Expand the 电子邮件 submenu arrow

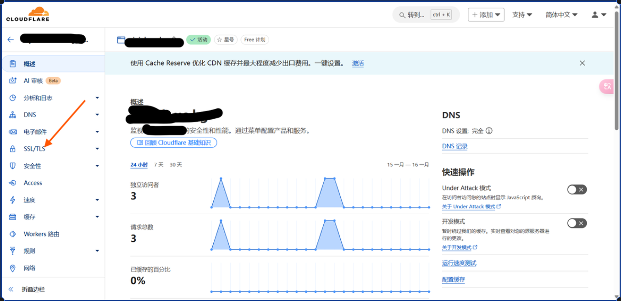(x=97, y=132)
